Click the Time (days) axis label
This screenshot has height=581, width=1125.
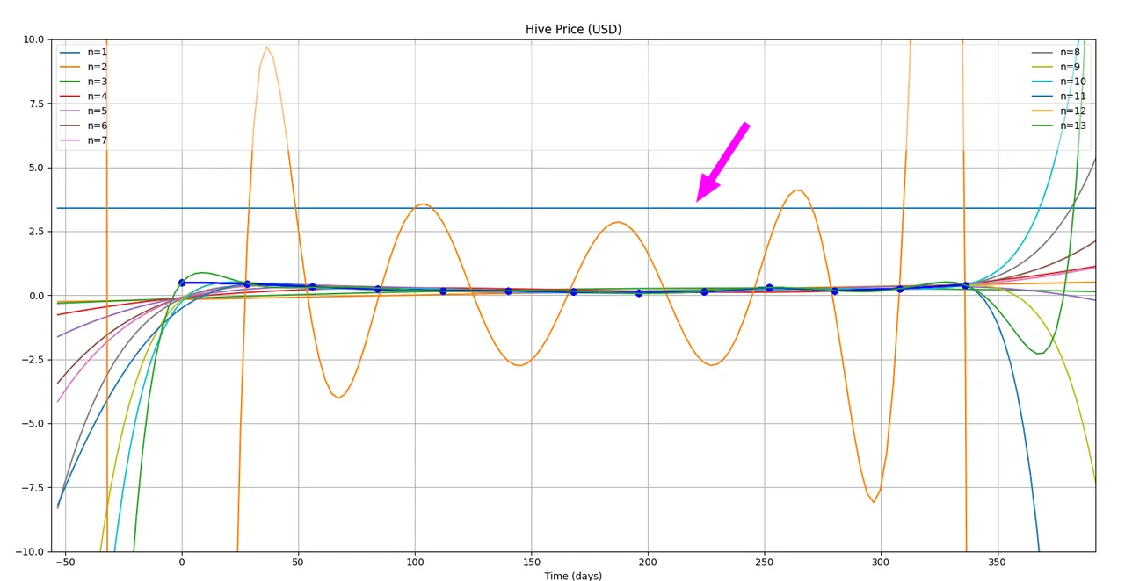(573, 576)
